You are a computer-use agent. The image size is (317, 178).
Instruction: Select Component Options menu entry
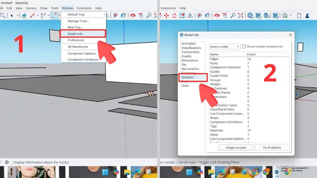tap(84, 54)
